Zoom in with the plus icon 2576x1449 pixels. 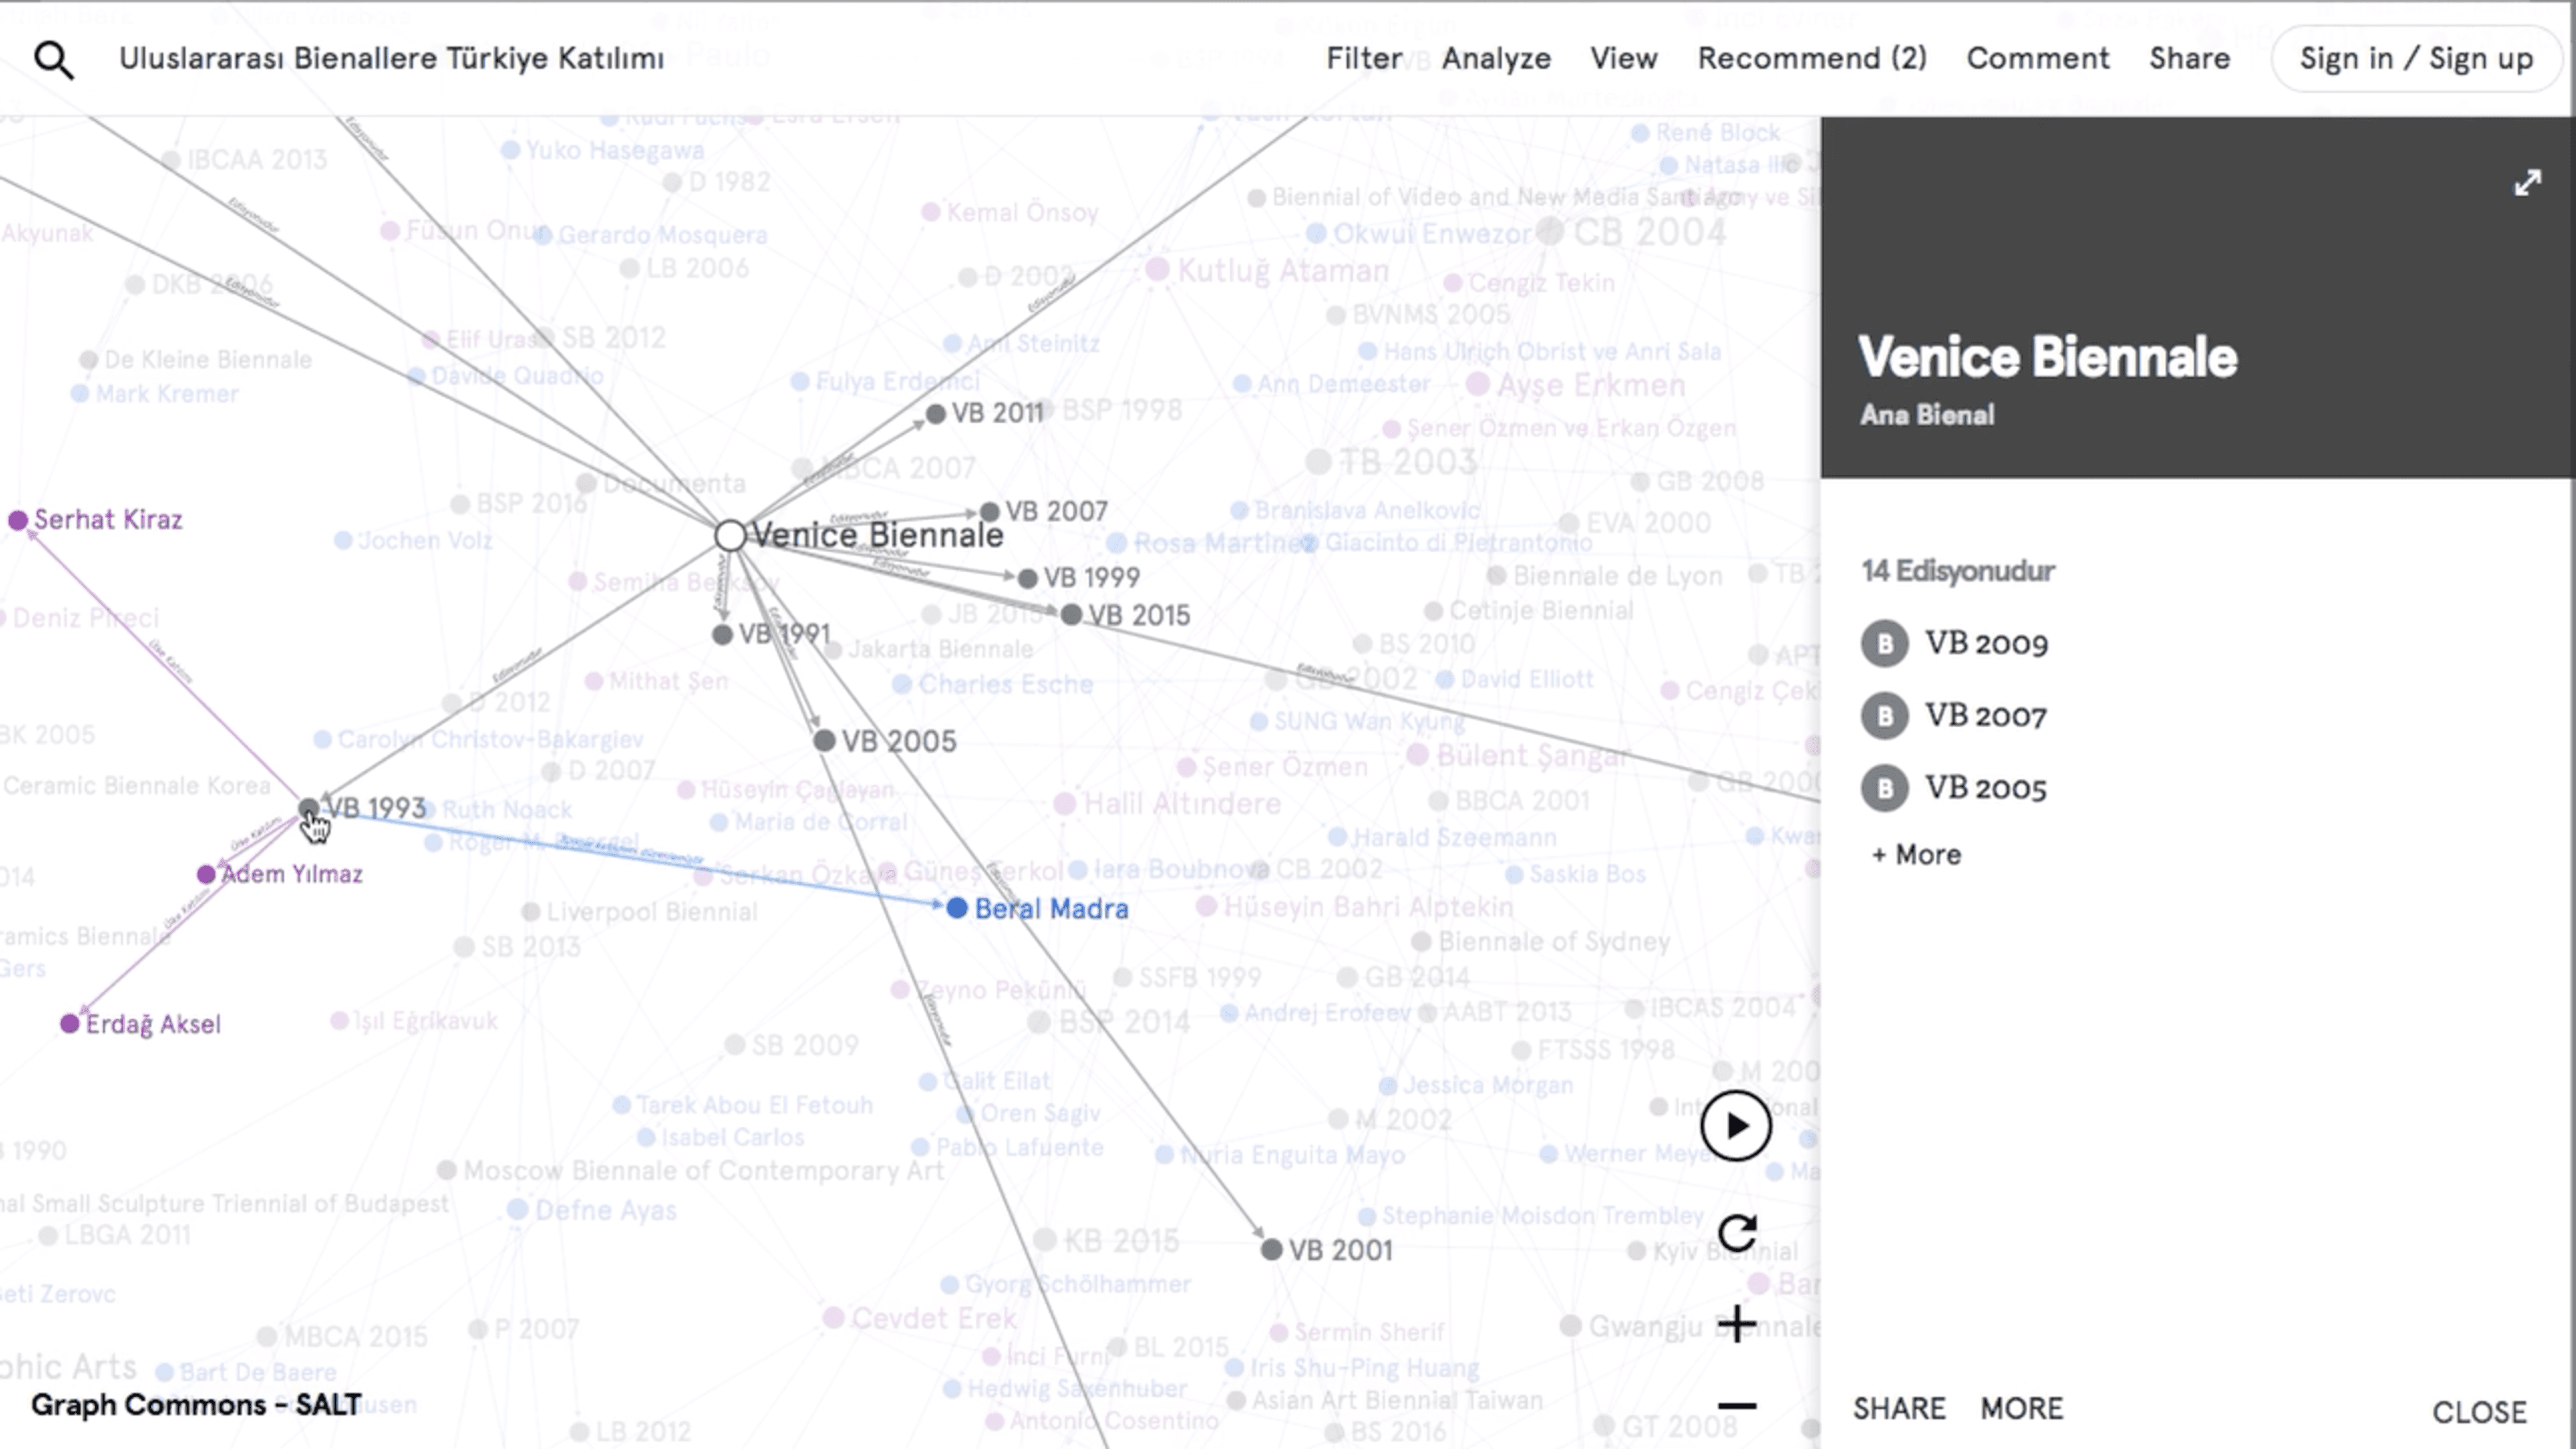point(1737,1323)
